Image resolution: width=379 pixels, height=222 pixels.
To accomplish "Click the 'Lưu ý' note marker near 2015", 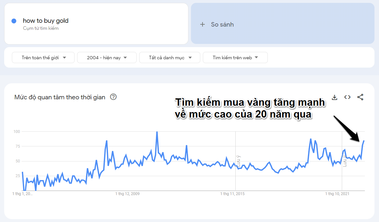I will coord(238,161).
